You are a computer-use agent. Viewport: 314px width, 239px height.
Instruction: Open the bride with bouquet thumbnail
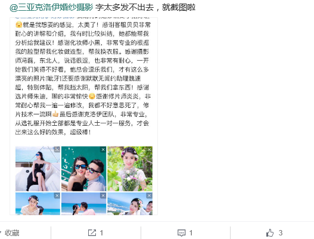tap(130, 169)
